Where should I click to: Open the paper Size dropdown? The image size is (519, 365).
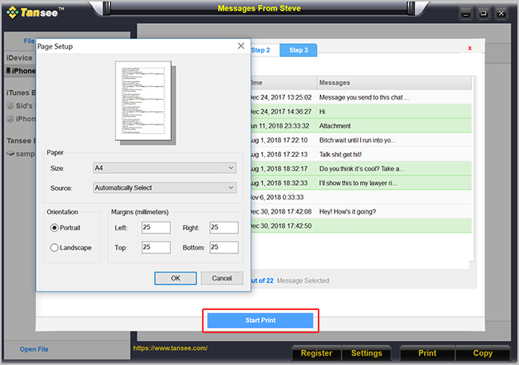(164, 168)
